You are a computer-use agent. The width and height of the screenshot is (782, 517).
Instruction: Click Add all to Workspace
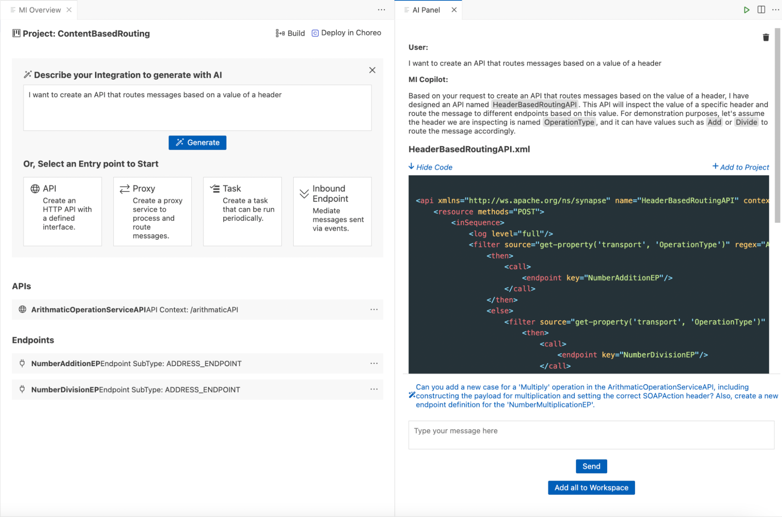(591, 487)
